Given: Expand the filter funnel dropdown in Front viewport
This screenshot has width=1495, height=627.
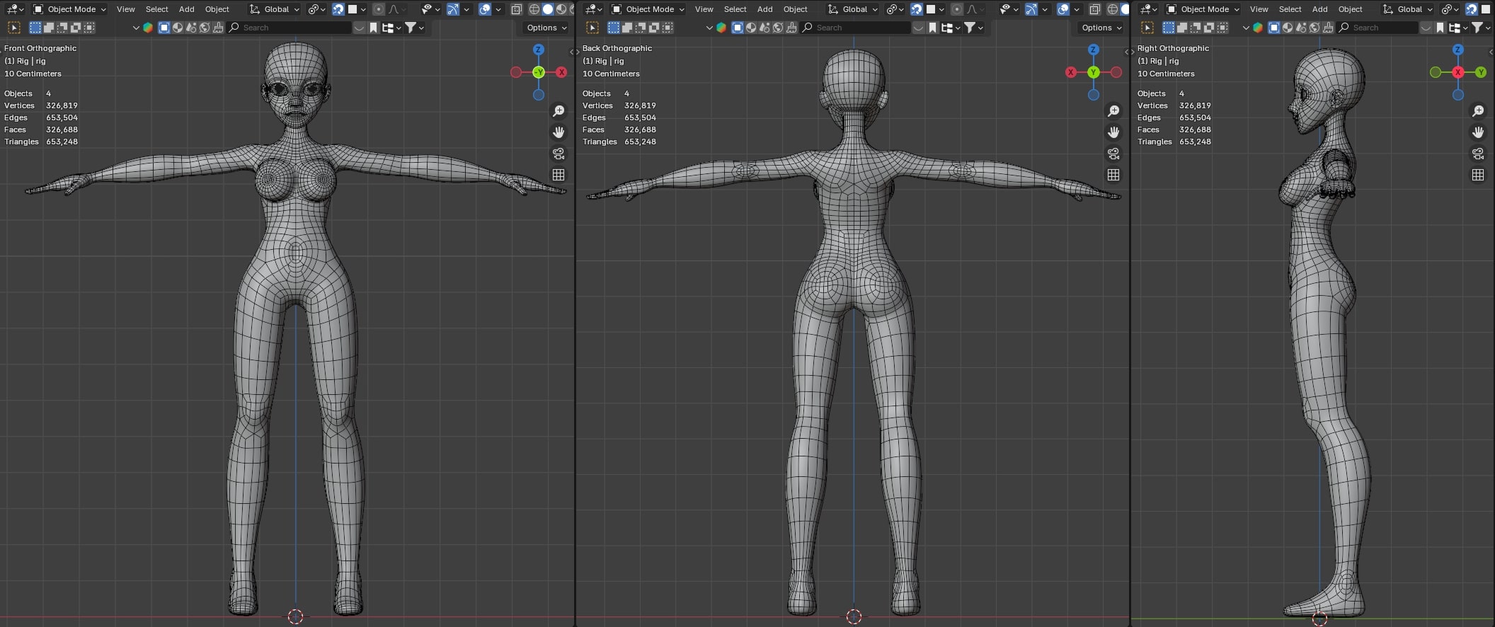Looking at the screenshot, I should [414, 28].
